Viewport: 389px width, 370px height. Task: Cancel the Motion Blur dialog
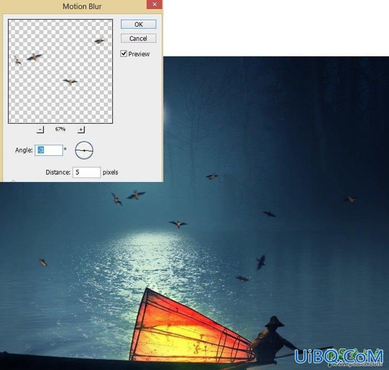tap(138, 38)
